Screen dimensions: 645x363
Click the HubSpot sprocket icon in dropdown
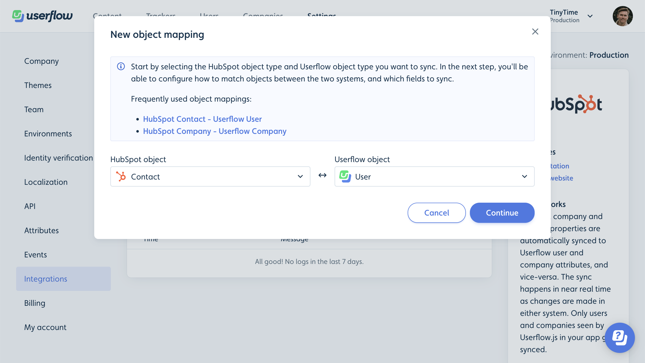point(121,176)
